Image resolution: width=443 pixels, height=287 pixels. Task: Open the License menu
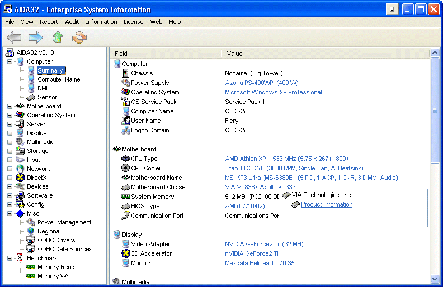133,22
